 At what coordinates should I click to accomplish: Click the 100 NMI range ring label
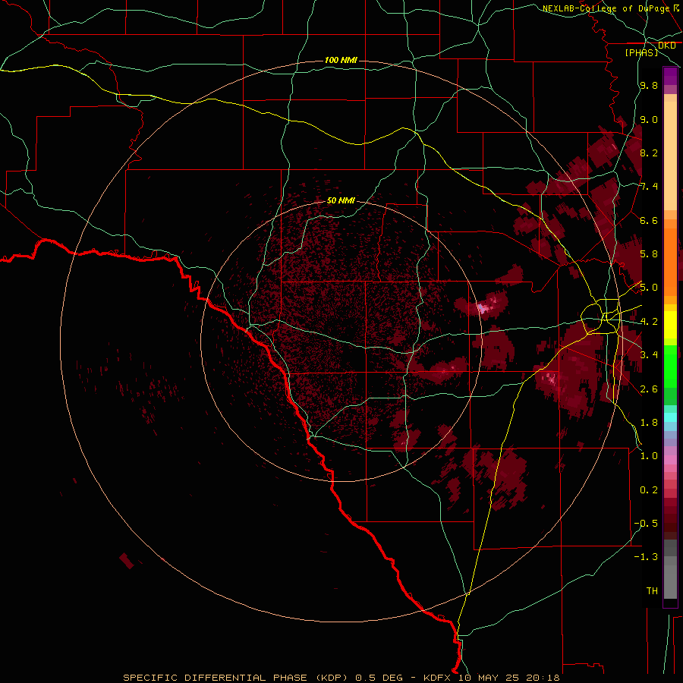click(x=341, y=60)
